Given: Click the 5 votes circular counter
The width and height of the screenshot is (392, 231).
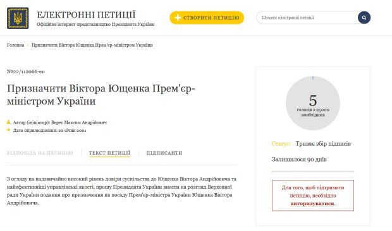Looking at the screenshot, I should coord(313,103).
